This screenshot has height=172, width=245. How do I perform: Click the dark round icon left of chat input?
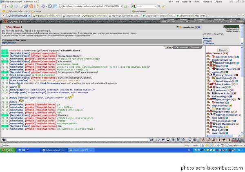click(4, 140)
